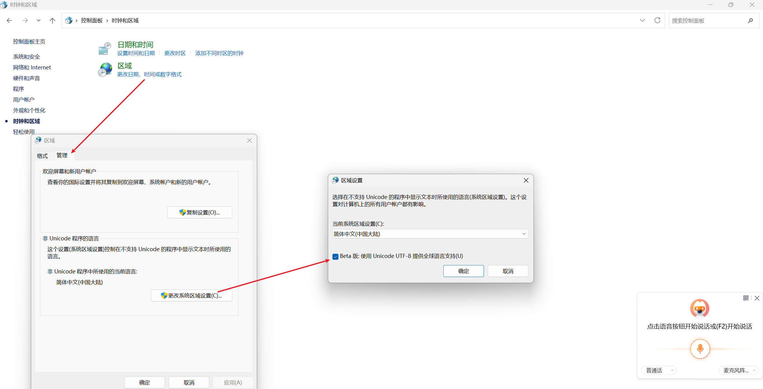Click 更改时区 link

[175, 53]
